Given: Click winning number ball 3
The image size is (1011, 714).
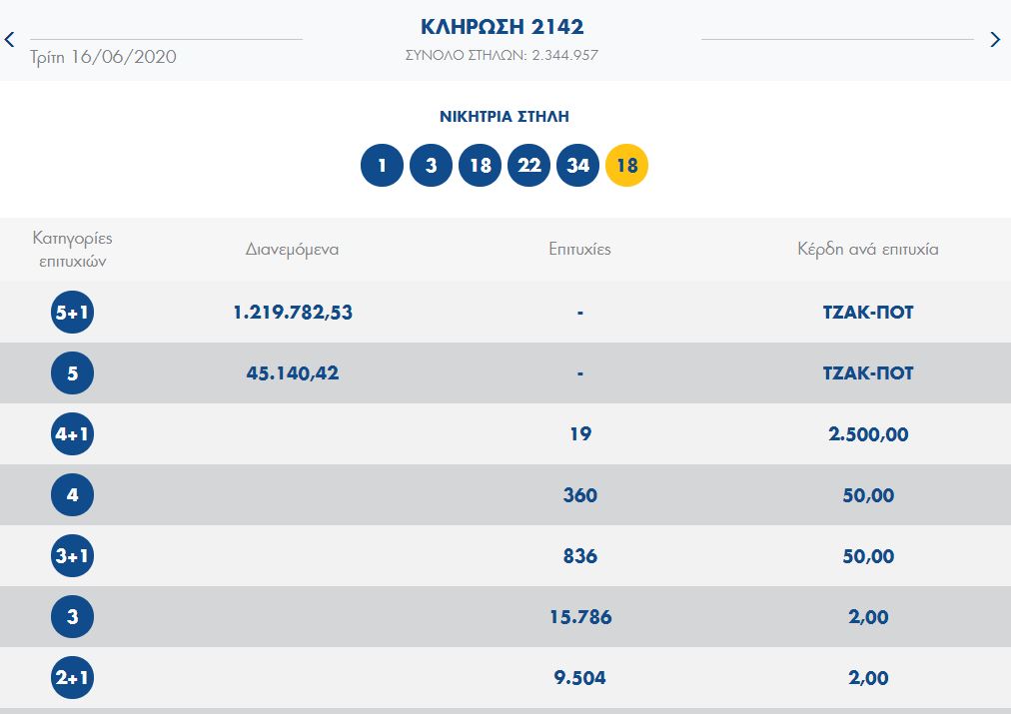Looking at the screenshot, I should [431, 165].
